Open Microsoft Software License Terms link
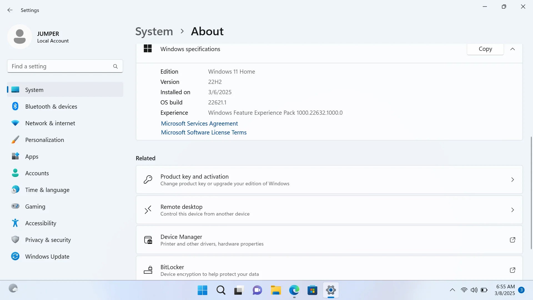Screen dimensions: 533x300 (204, 132)
